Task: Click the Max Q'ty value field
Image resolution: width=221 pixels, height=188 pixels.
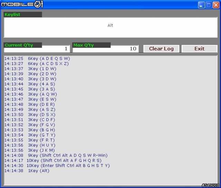Action: [105, 49]
